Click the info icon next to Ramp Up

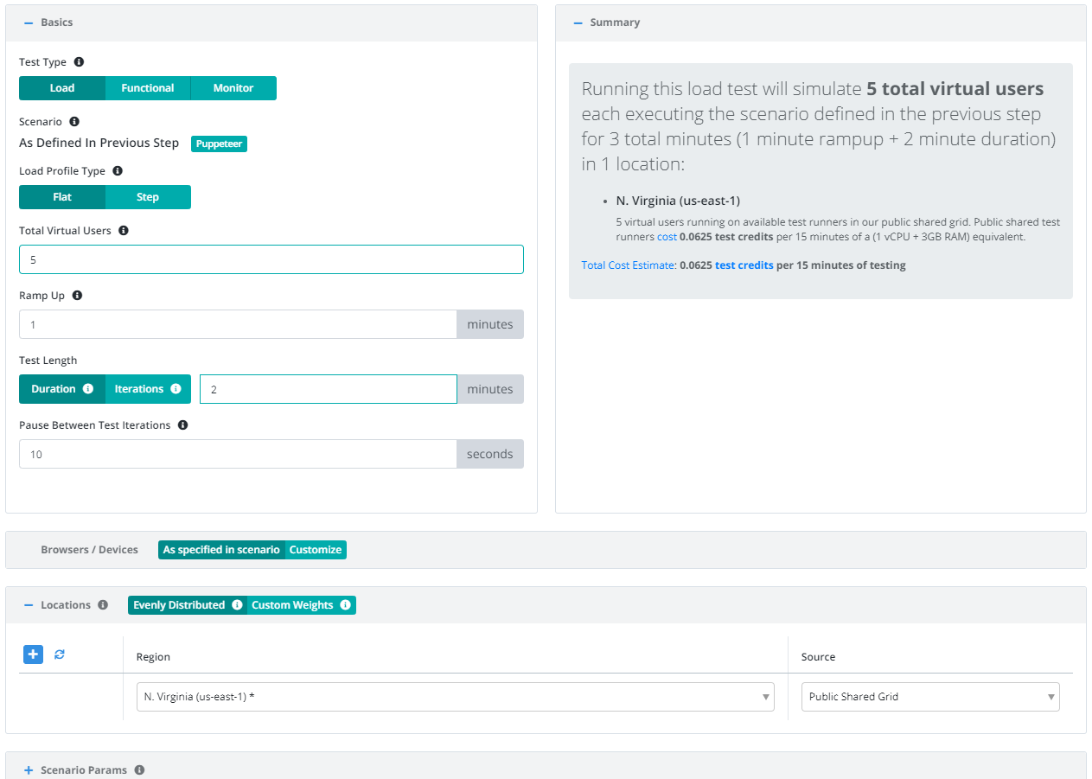pos(77,296)
